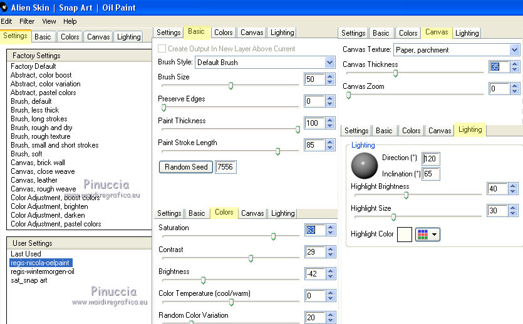The height and width of the screenshot is (324, 523).
Task: Click the Contrast stepper arrows
Action: 331,252
